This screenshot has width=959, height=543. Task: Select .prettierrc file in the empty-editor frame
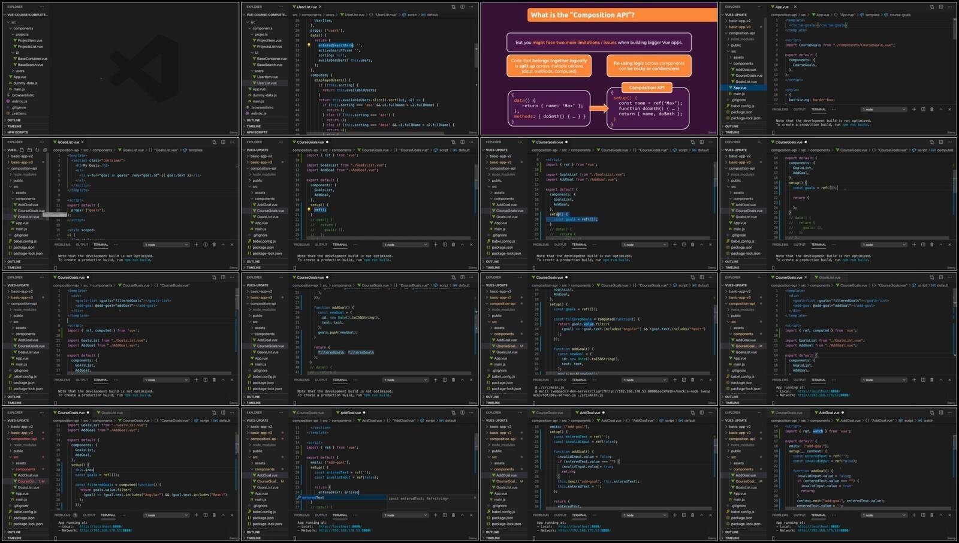point(19,113)
